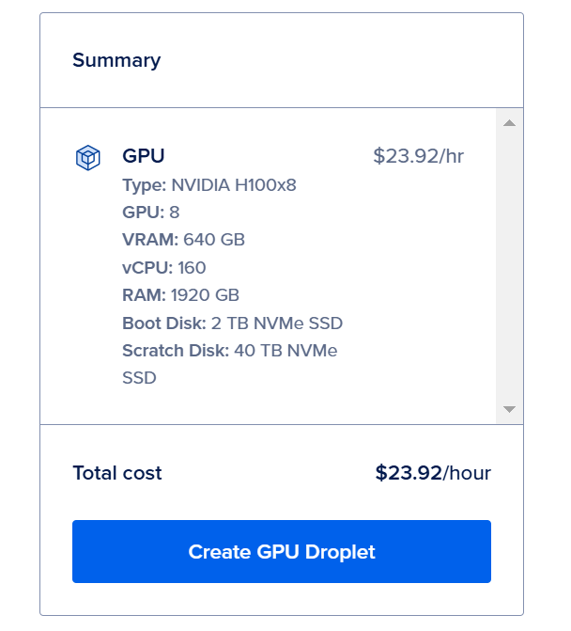Click the word SSD on the last line
Screen dimensions: 571x631
tap(139, 378)
